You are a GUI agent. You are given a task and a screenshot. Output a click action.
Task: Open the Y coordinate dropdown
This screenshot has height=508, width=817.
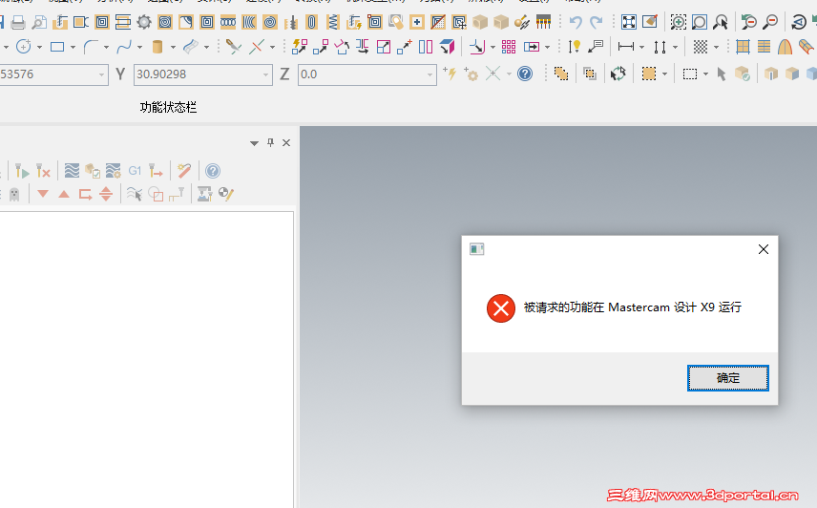[265, 74]
